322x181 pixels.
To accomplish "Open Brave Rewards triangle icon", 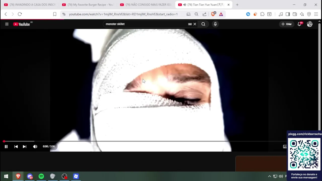I will click(221, 14).
